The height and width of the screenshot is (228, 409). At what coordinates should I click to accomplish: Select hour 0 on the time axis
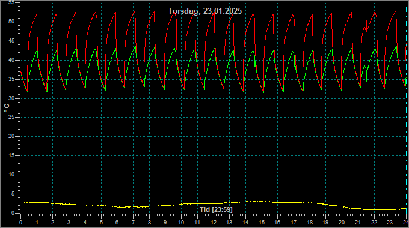[20, 223]
